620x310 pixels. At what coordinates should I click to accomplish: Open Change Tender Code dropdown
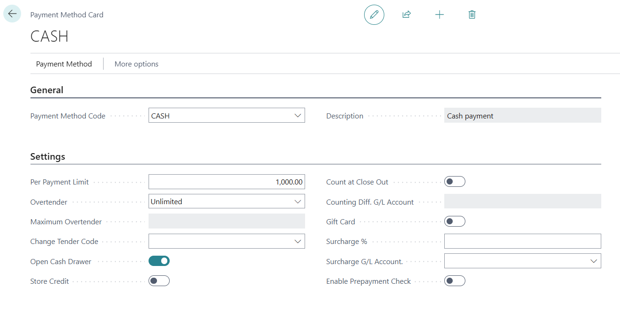tap(298, 241)
